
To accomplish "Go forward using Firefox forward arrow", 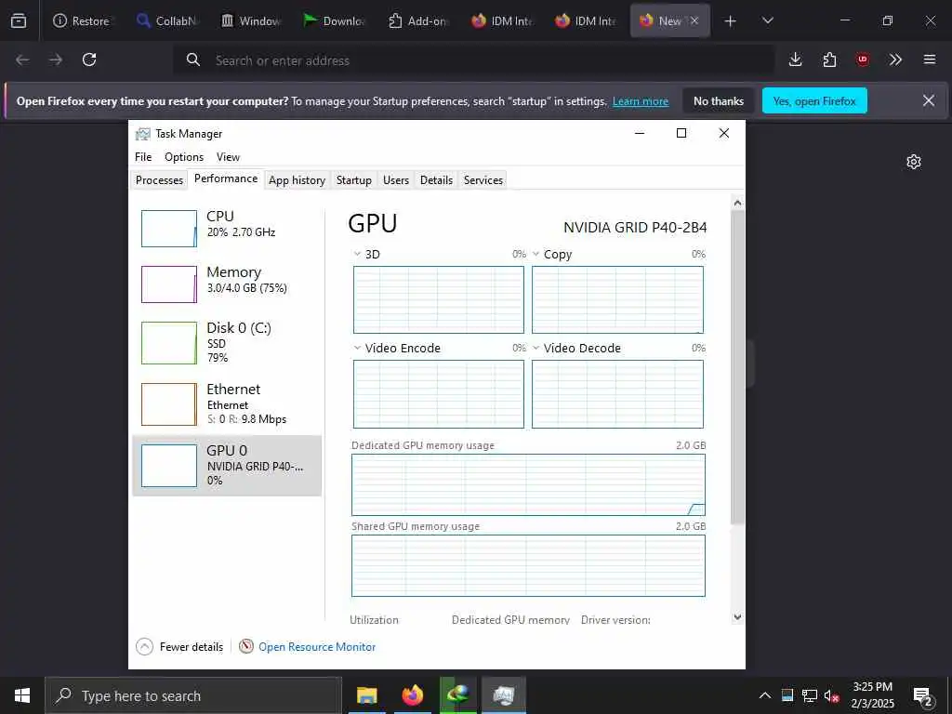I will click(x=56, y=59).
